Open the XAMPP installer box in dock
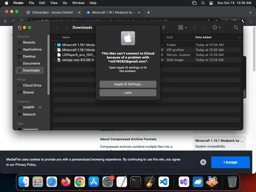Image resolution: width=256 pixels, height=192 pixels. (212, 182)
